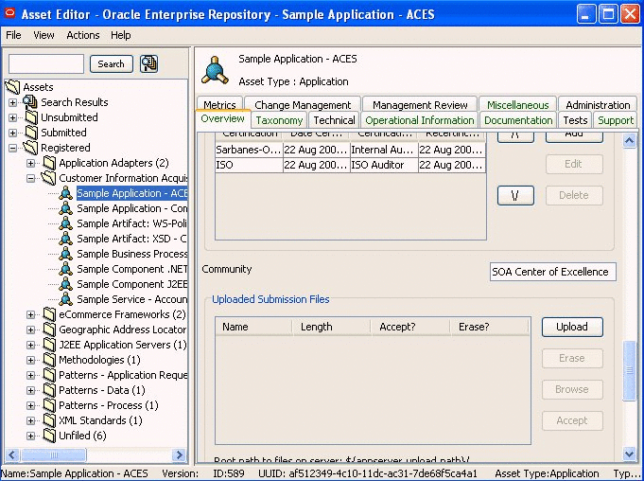Click the Sample Artifact: XSD asset icon
The image size is (644, 481).
[65, 239]
